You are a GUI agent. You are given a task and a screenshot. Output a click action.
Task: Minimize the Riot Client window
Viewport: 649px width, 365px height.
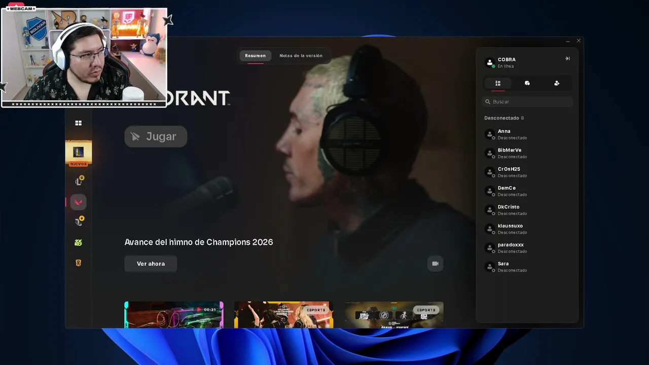[x=568, y=41]
